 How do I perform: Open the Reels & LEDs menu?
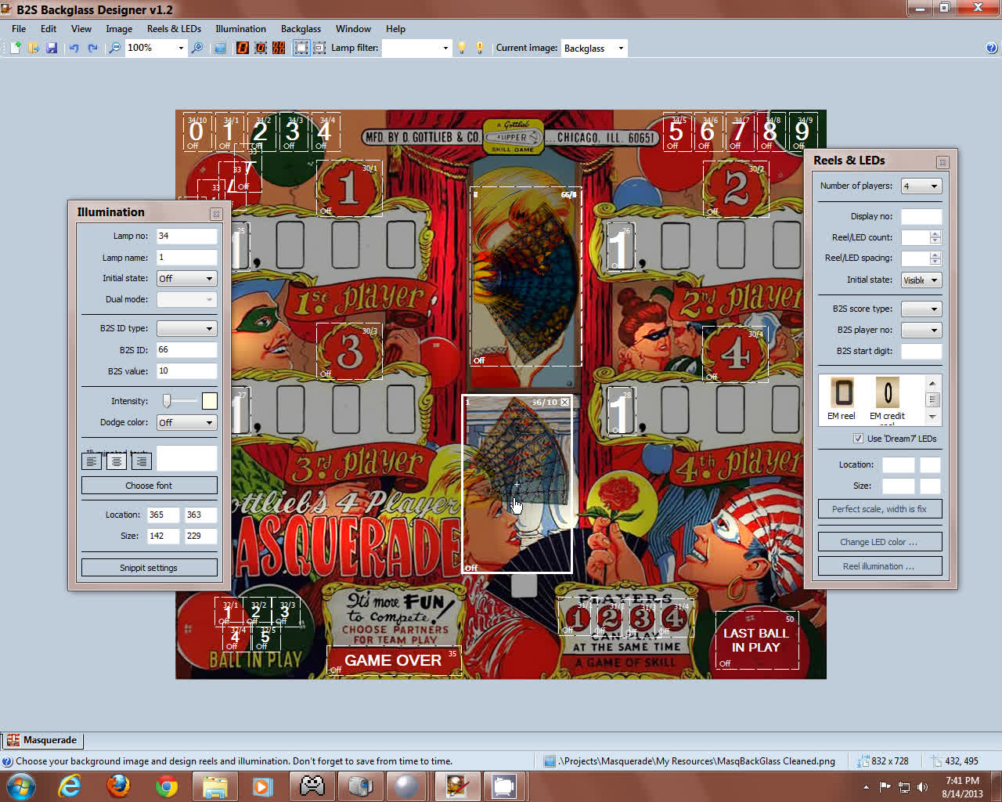pyautogui.click(x=174, y=28)
